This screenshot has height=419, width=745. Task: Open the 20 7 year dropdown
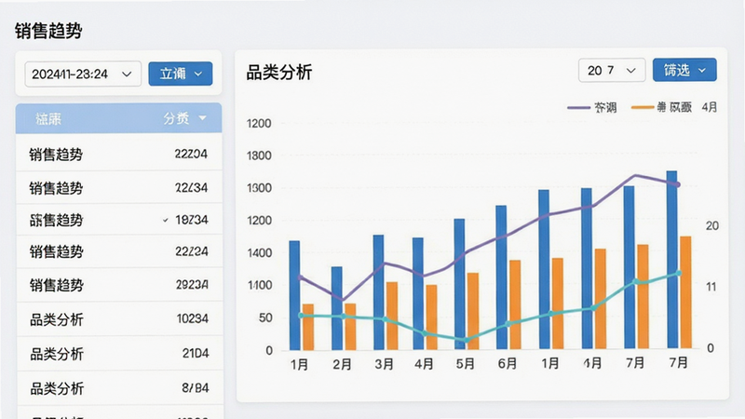pos(612,71)
